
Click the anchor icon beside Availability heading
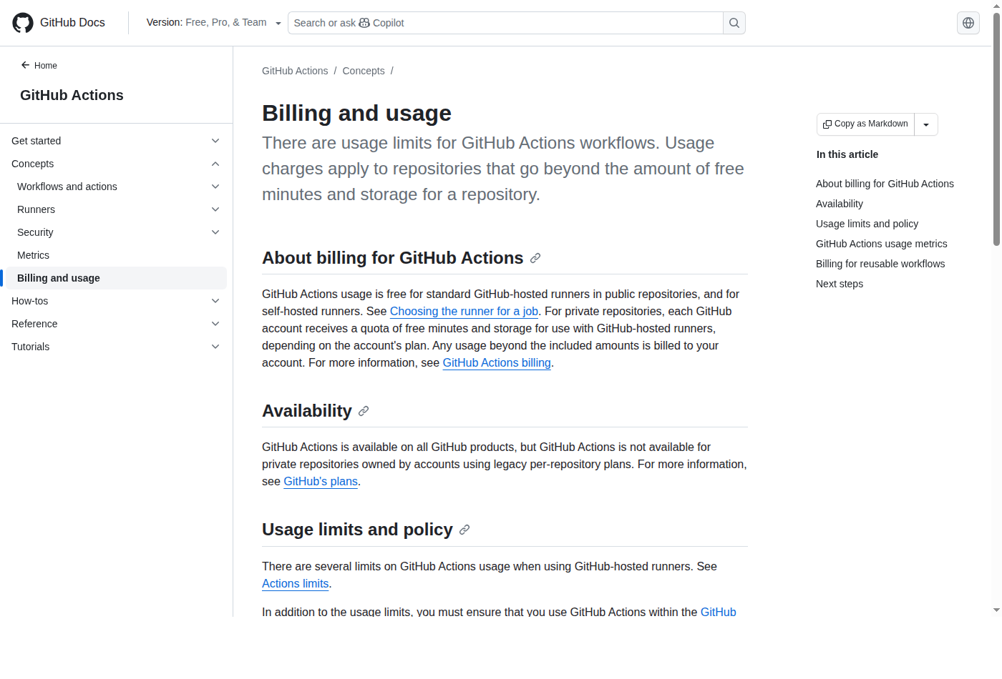point(364,411)
